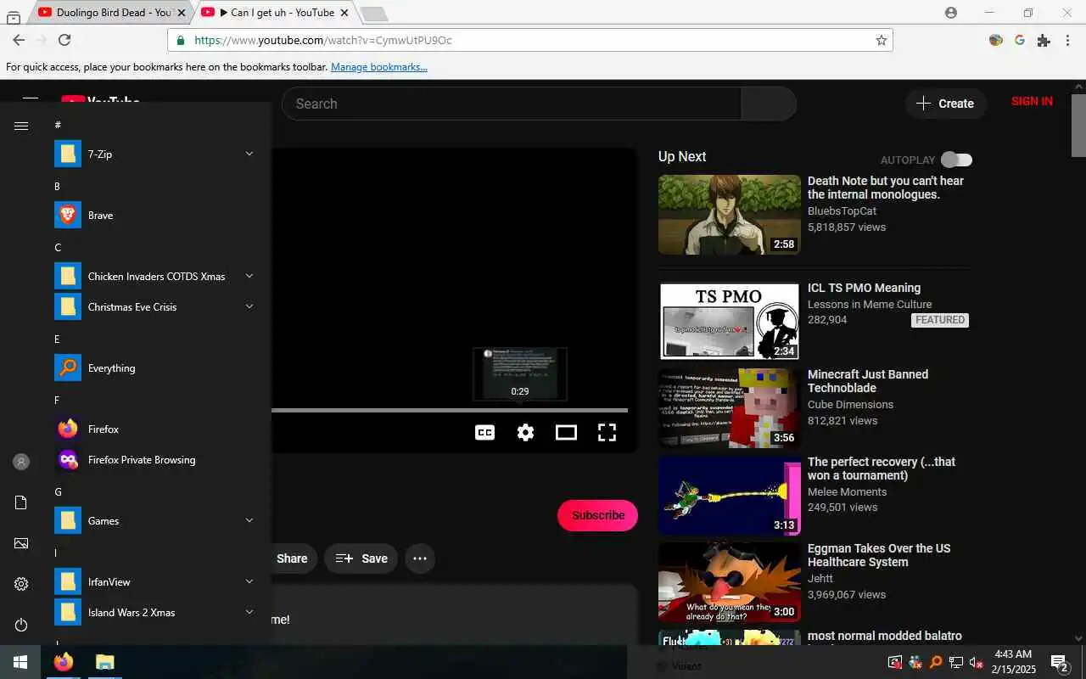Open File Explorer from the taskbar

point(104,662)
